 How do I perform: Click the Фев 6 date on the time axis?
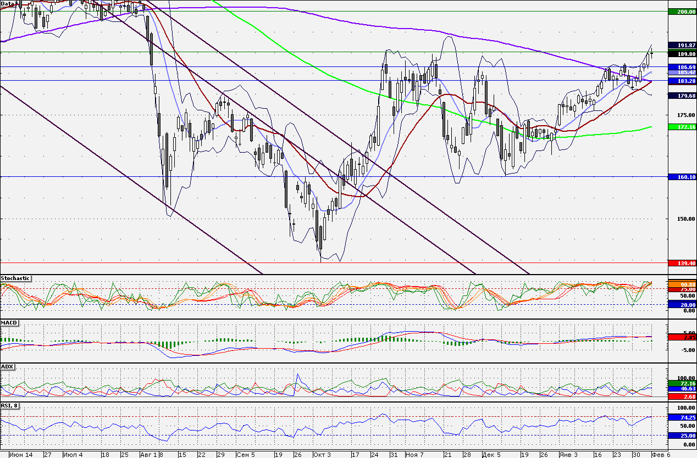pyautogui.click(x=660, y=455)
